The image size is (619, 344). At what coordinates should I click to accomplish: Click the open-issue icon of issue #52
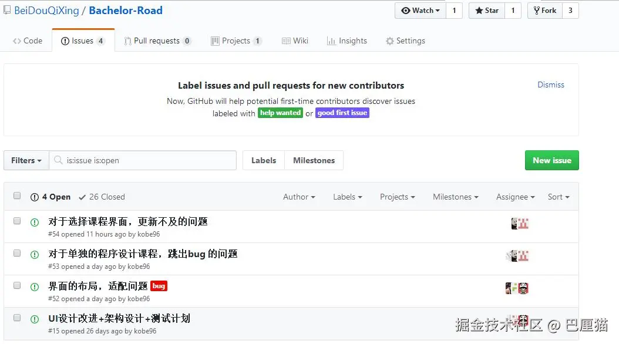35,287
